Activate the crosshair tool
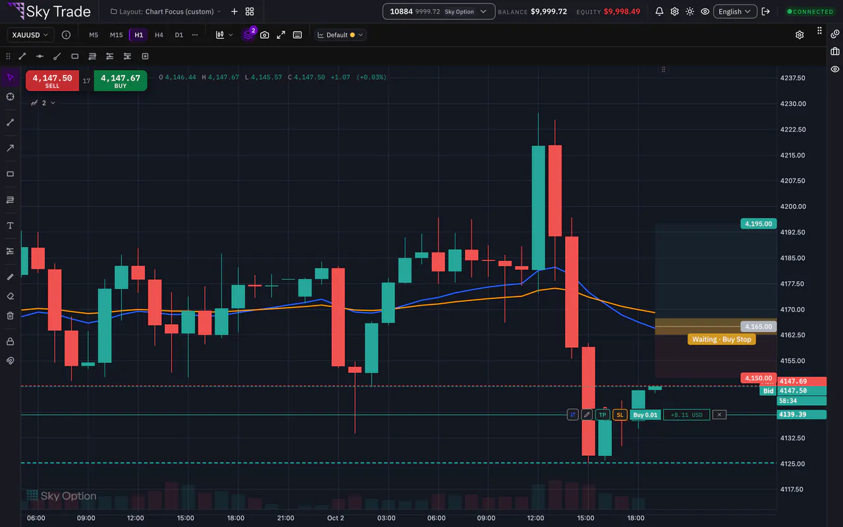The width and height of the screenshot is (843, 527). pyautogui.click(x=11, y=97)
